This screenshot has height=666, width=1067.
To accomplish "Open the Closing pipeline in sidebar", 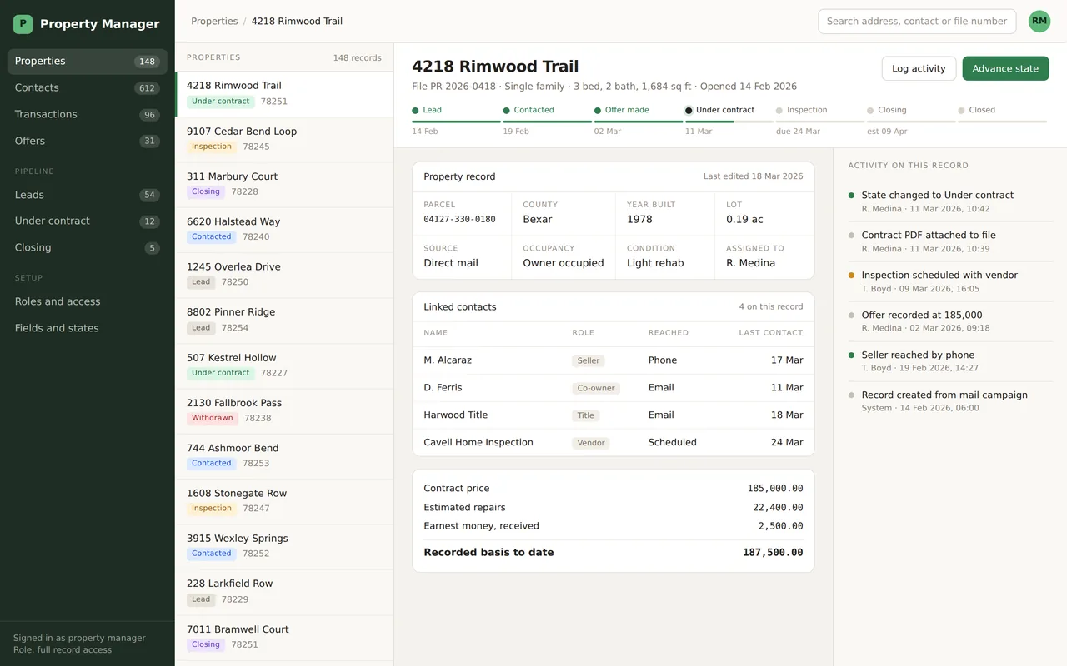I will click(88, 248).
